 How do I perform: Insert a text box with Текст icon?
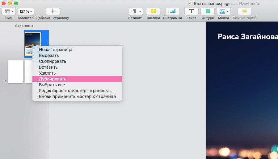pyautogui.click(x=191, y=11)
